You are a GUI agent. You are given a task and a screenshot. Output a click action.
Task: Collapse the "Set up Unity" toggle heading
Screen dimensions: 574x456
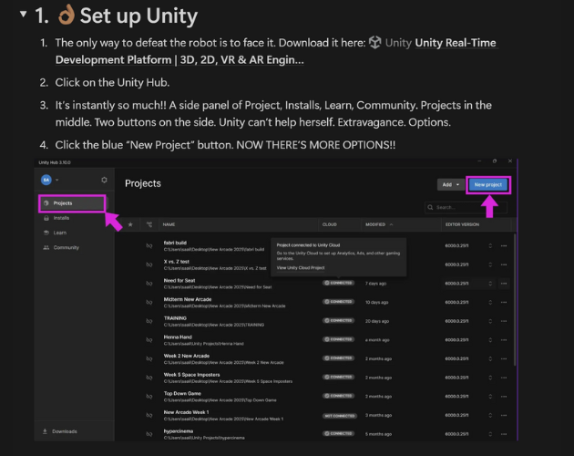23,14
